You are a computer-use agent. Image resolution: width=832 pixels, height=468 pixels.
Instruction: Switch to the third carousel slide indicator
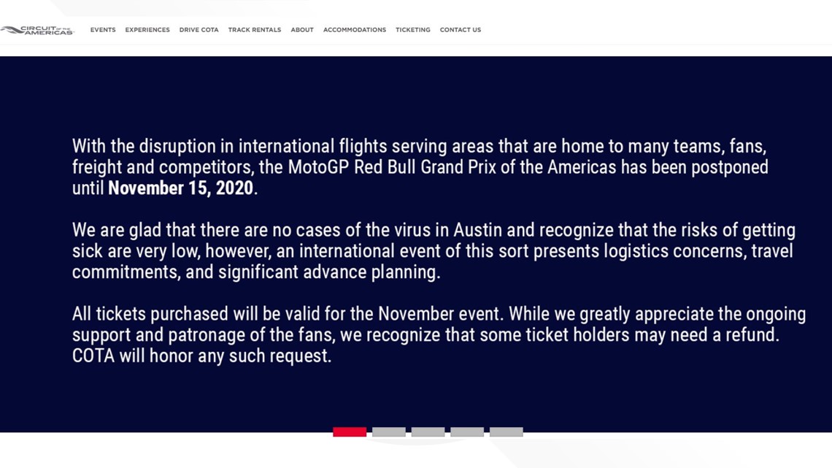428,432
